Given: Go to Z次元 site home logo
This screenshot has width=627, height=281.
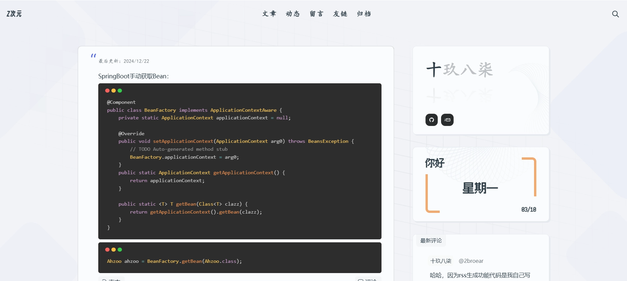Looking at the screenshot, I should click(x=14, y=14).
